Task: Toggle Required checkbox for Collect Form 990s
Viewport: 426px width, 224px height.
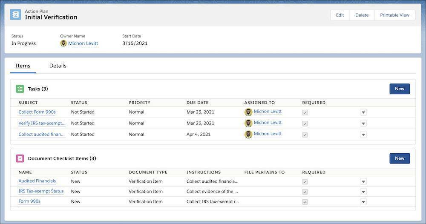Action: [x=305, y=112]
